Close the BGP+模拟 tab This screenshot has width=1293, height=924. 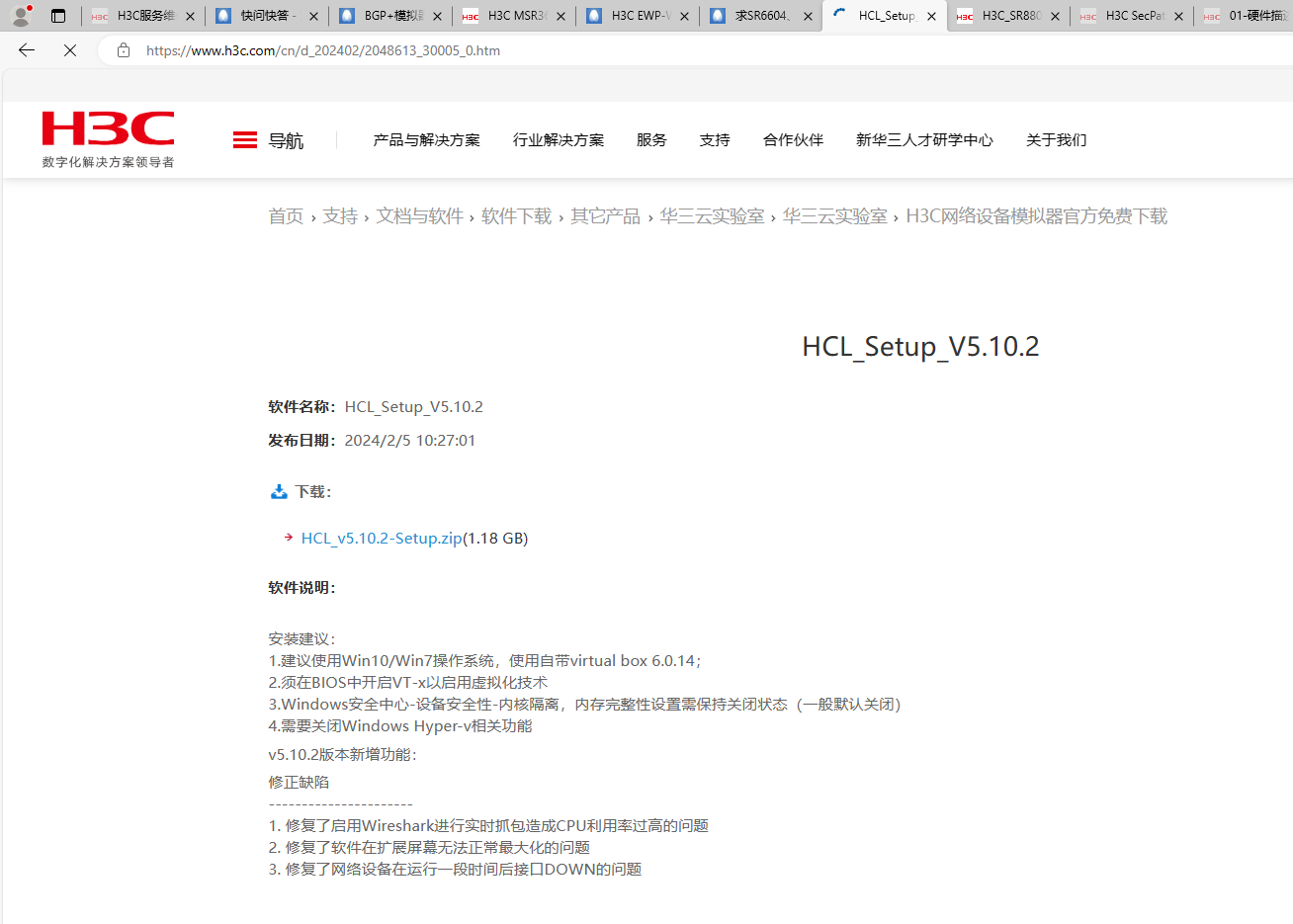click(437, 16)
